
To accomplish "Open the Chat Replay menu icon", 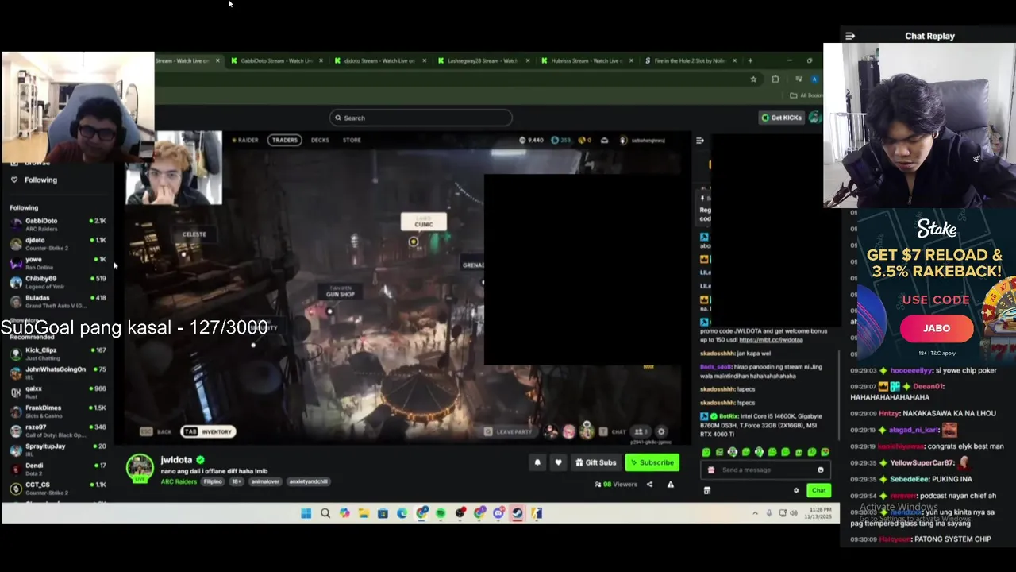I will (850, 36).
